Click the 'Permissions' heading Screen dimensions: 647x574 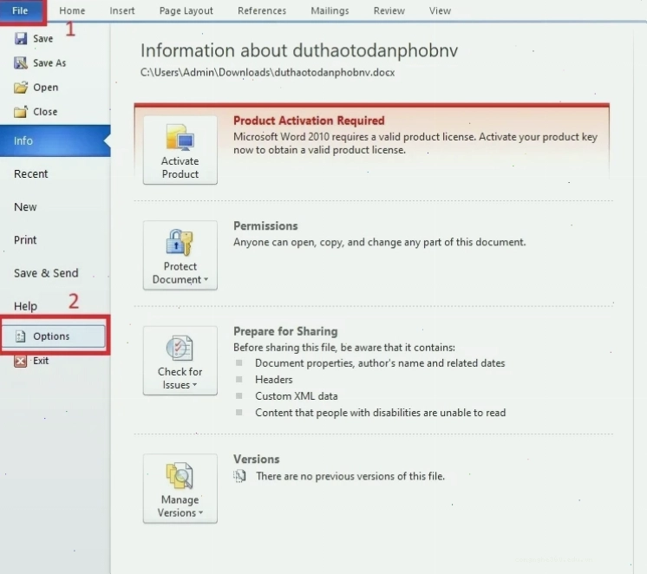tap(265, 225)
